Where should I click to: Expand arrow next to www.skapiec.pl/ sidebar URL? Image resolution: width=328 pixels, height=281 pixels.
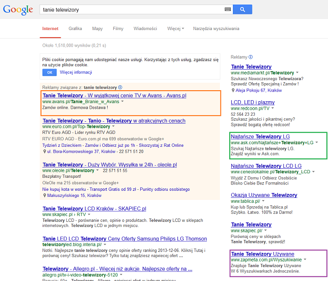click(265, 230)
